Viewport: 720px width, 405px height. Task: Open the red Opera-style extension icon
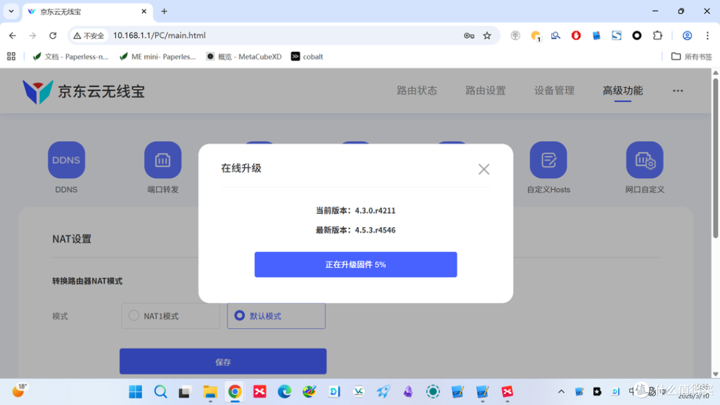point(576,35)
